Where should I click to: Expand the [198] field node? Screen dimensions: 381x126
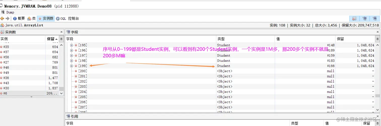point(72,61)
